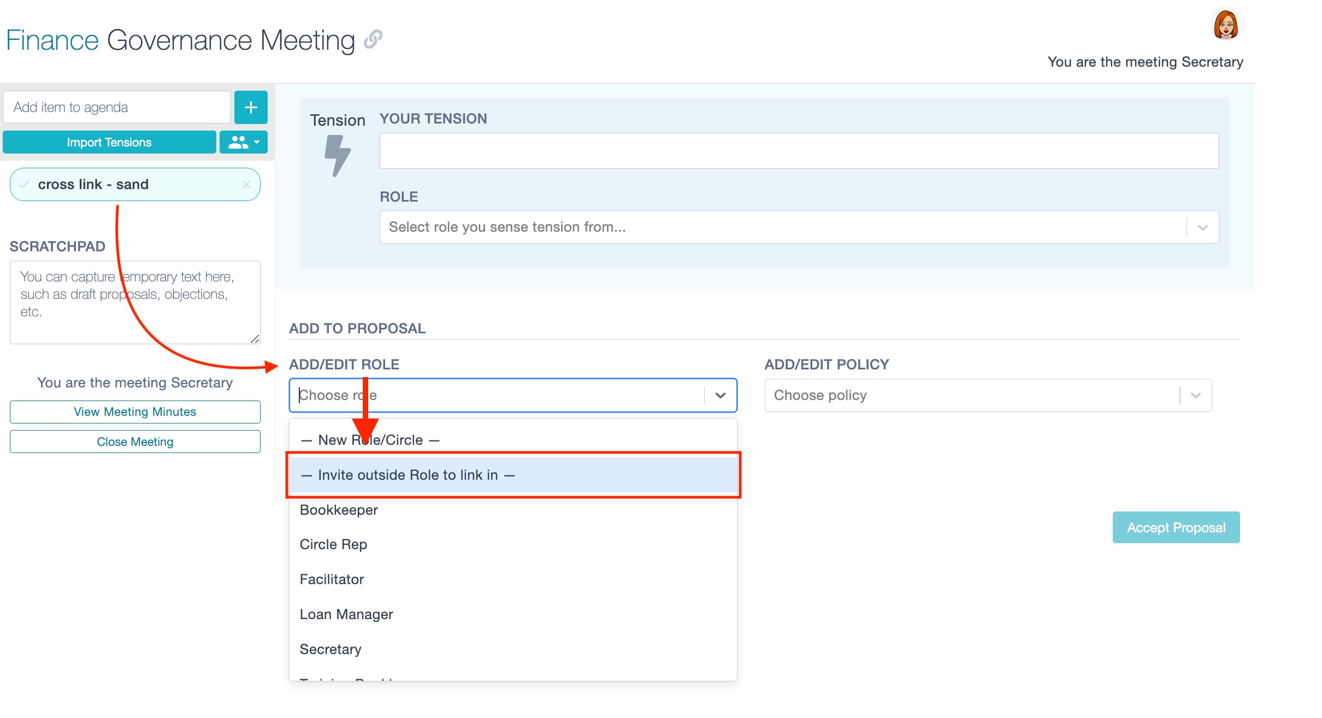Open the participants dropdown button
Image resolution: width=1322 pixels, height=718 pixels.
click(x=244, y=142)
